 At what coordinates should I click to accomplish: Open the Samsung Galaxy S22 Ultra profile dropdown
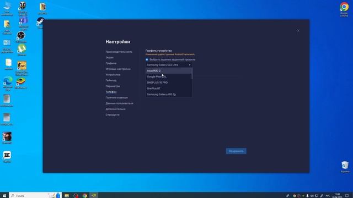[x=169, y=65]
